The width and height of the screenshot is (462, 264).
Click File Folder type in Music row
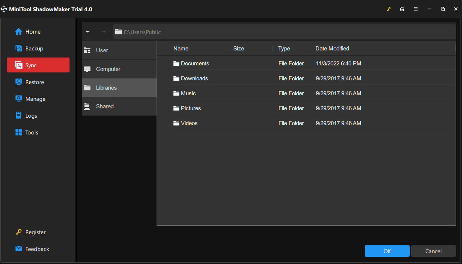click(x=291, y=93)
